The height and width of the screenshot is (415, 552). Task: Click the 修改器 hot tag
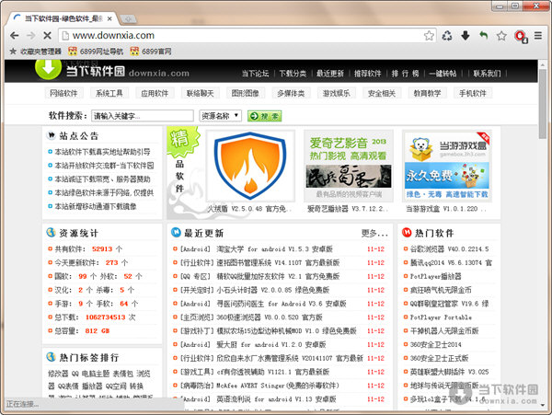click(58, 374)
